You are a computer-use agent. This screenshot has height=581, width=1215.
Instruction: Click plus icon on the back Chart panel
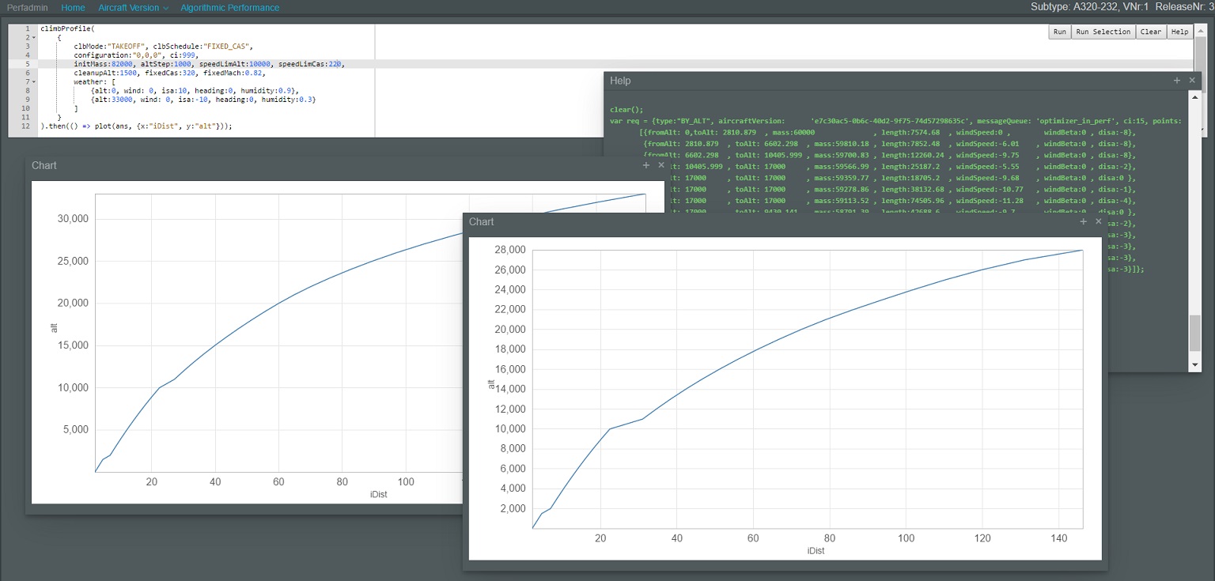646,165
